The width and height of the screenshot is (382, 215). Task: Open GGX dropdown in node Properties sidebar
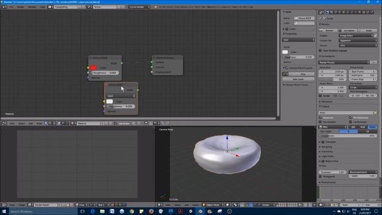298,40
